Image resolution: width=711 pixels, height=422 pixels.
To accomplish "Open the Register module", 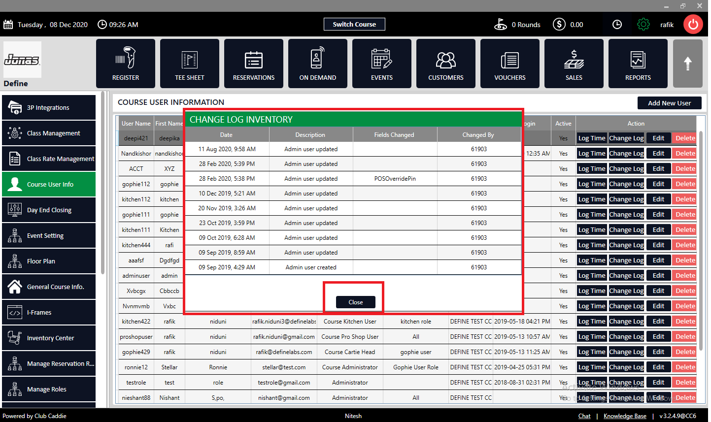I will [x=126, y=64].
